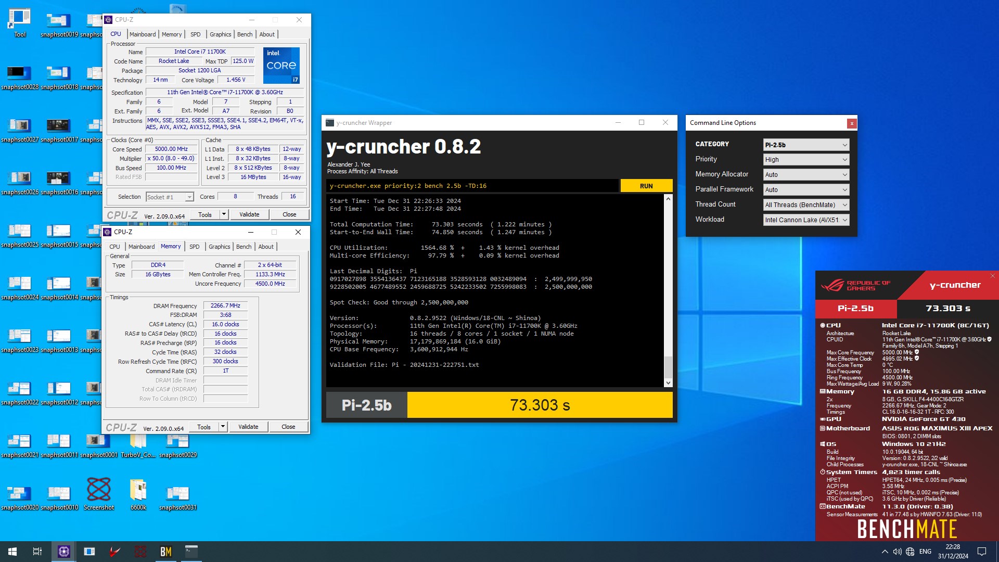Expand Tools arrow in lower CPU-Z window
999x562 pixels.
pos(223,427)
